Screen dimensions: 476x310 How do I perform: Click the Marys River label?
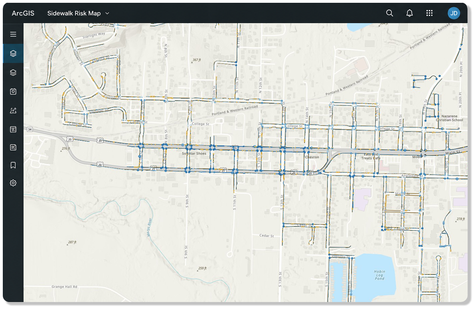click(149, 227)
